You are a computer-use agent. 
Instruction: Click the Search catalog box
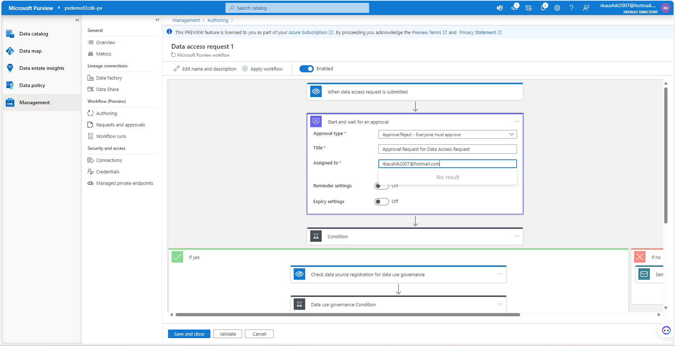[297, 8]
